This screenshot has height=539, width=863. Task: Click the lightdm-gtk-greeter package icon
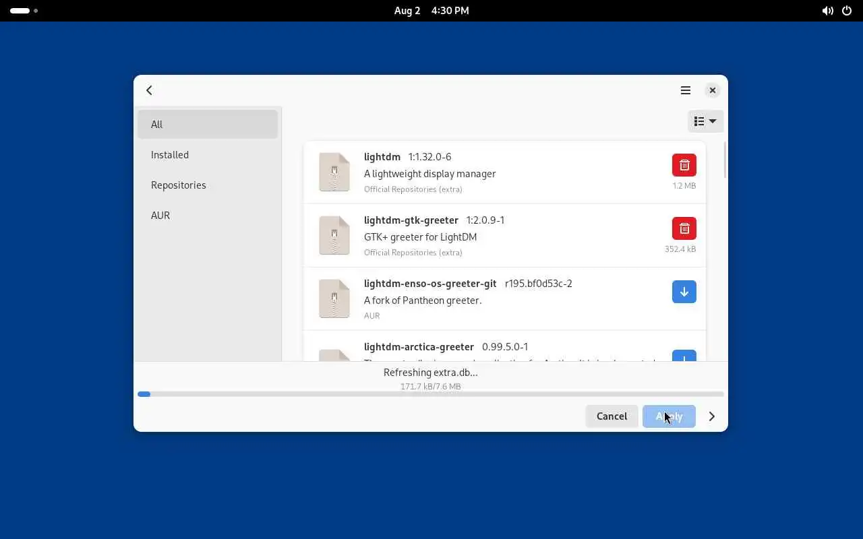click(x=334, y=235)
